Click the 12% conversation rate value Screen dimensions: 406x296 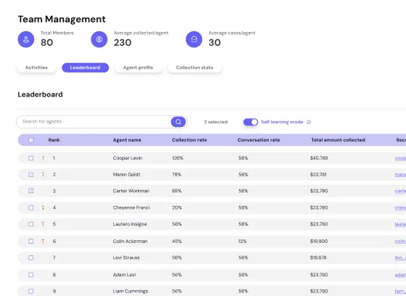coord(243,241)
